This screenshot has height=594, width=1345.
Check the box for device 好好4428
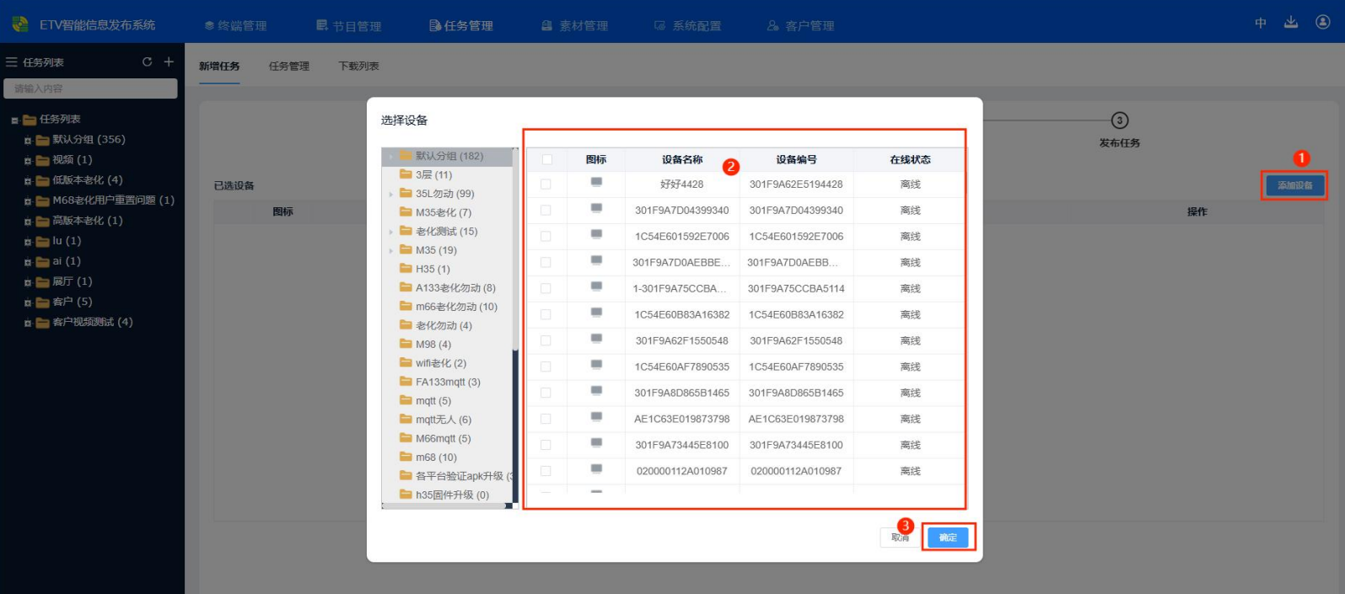[x=546, y=184]
